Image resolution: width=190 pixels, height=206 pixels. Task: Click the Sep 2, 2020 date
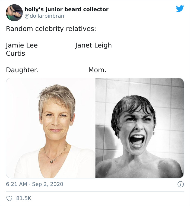pyautogui.click(x=47, y=184)
